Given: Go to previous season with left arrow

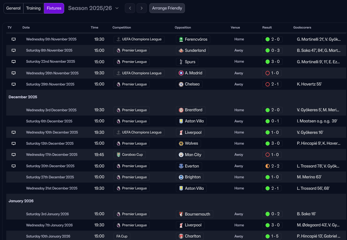Looking at the screenshot, I should coord(130,8).
